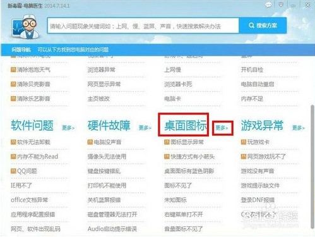Open the 应用程序配置报错 entry
This screenshot has width=315, height=237.
pyautogui.click(x=33, y=214)
